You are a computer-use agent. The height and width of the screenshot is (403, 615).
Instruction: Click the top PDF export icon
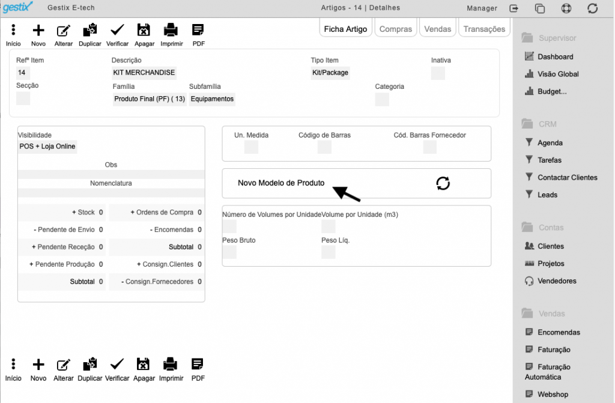(x=198, y=30)
